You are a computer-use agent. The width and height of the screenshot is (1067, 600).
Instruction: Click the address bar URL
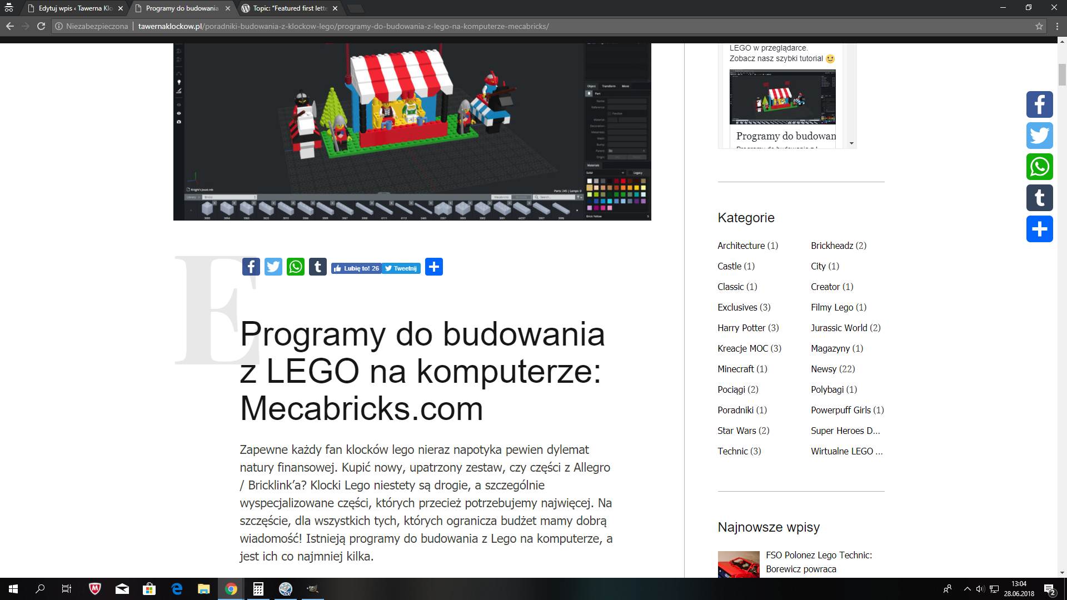point(343,26)
